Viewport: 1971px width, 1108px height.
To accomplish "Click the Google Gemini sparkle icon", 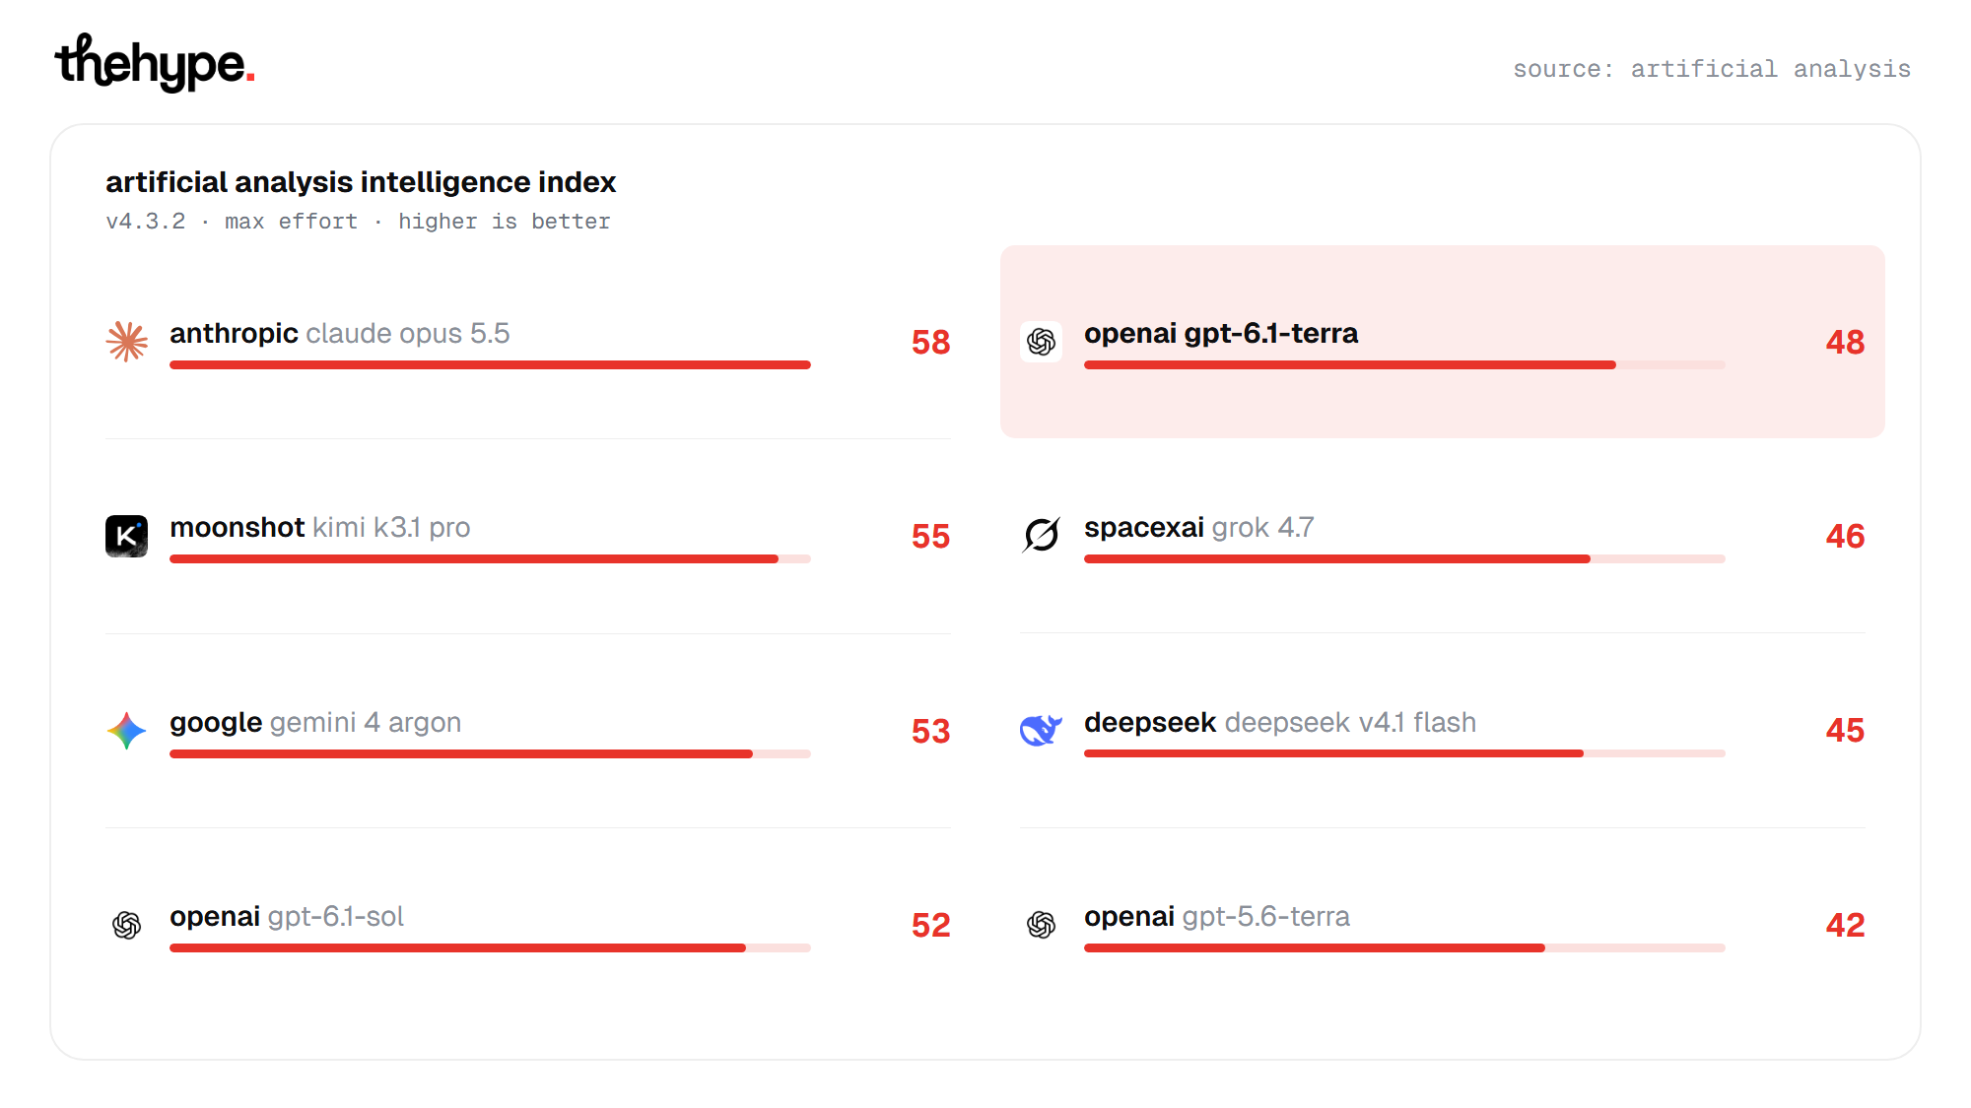I will tap(127, 731).
